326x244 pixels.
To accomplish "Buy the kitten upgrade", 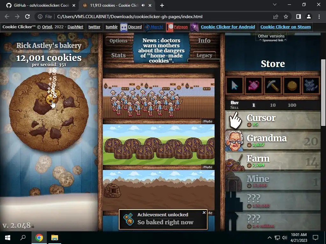I will click(311, 85).
